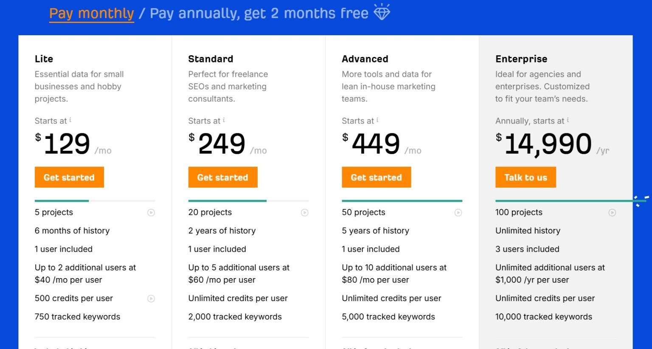This screenshot has width=652, height=349.
Task: Click "Get started" on the Standard plan
Action: [222, 177]
